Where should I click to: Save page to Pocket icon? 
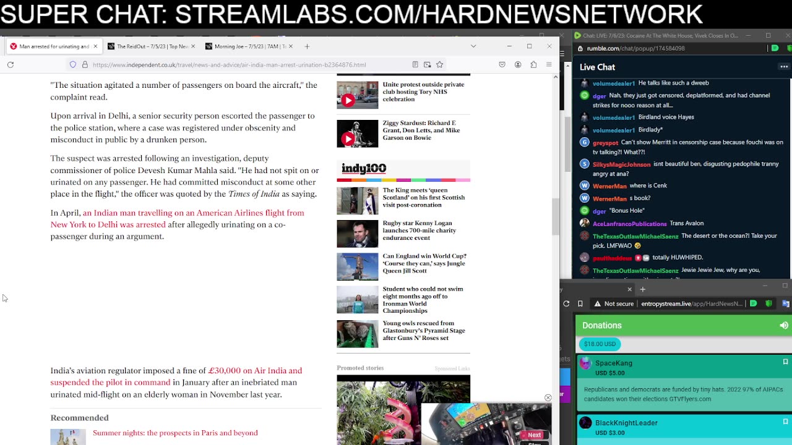[502, 64]
